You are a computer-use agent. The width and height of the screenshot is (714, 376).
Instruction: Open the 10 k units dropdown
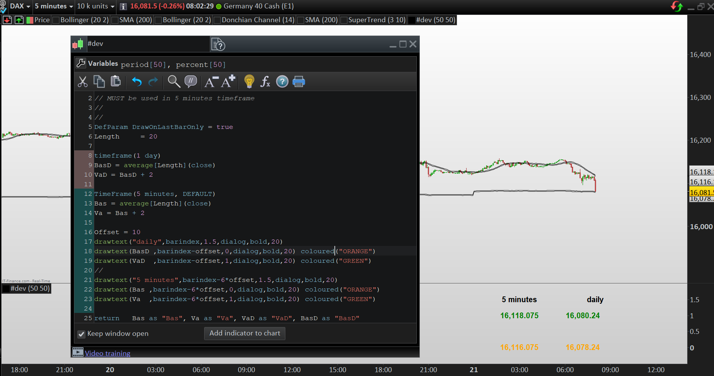[96, 7]
